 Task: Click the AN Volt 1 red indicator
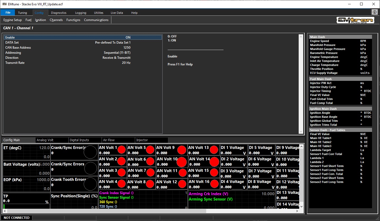121,150
